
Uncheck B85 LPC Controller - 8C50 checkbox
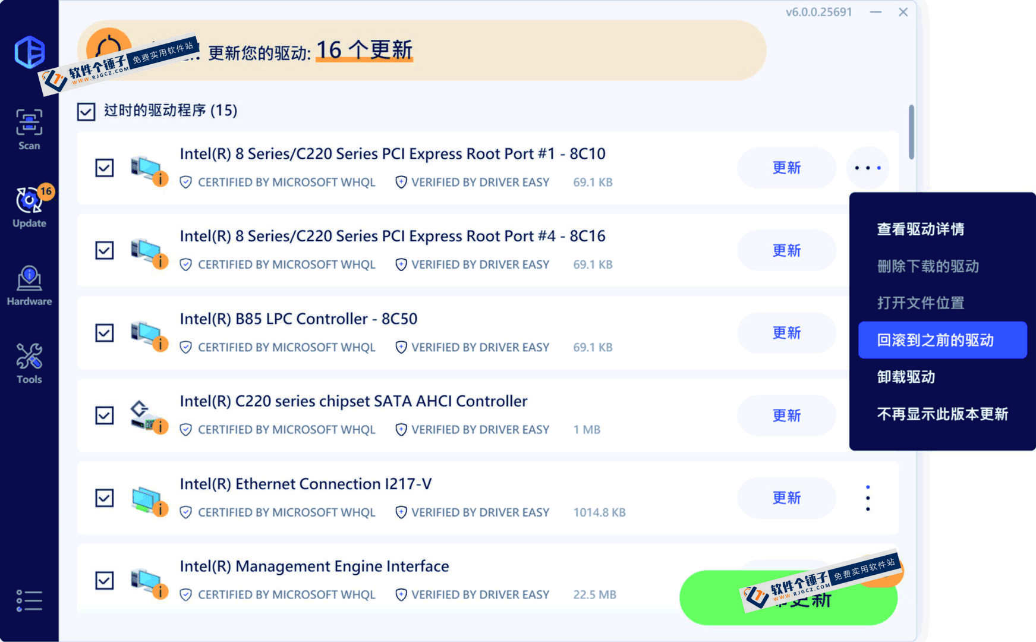(x=105, y=333)
